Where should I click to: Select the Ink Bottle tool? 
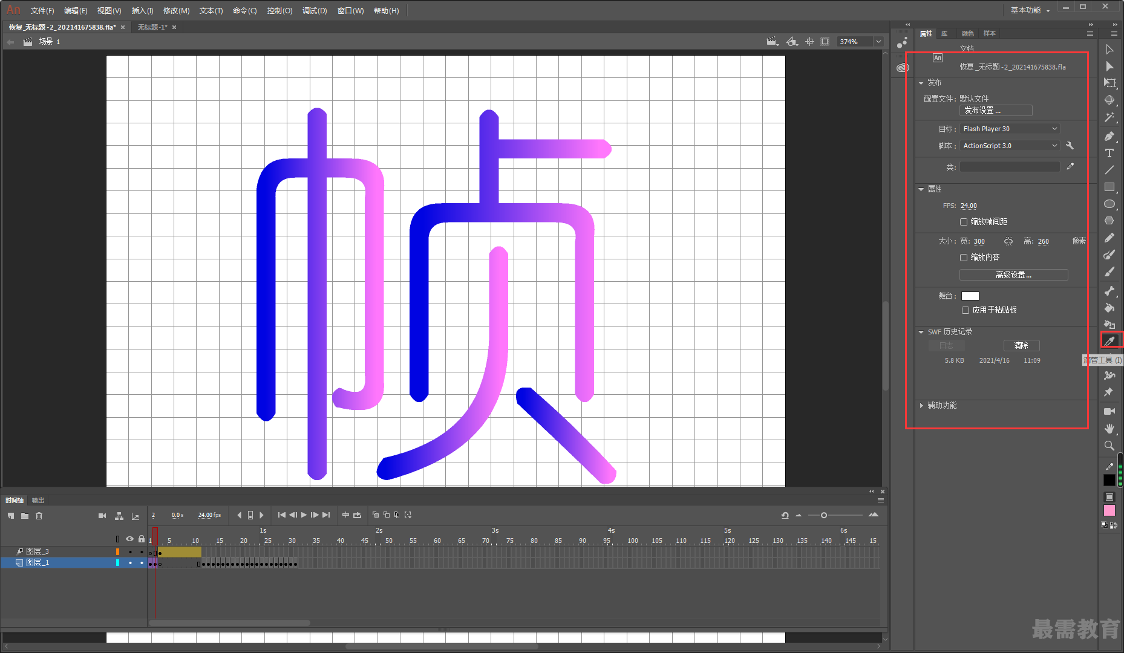[1109, 324]
